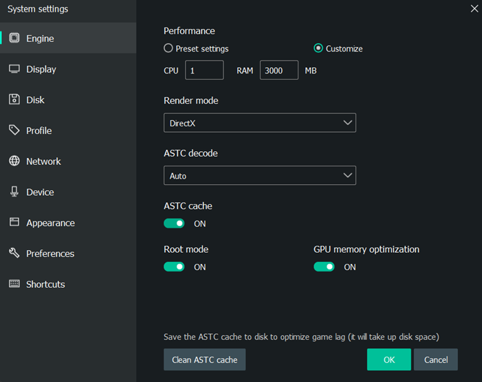Click the System settings title text

pos(38,9)
